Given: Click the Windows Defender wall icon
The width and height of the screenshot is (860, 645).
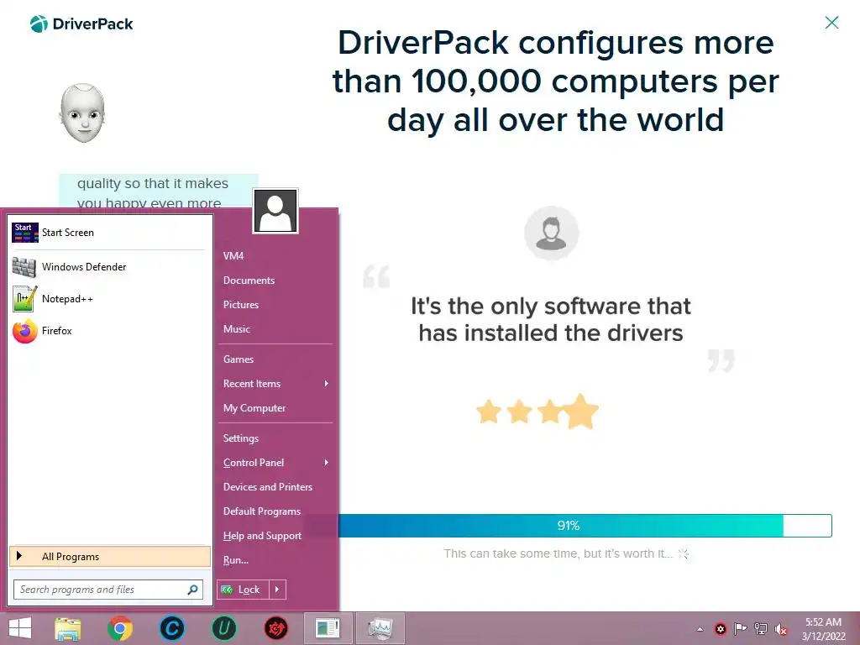Looking at the screenshot, I should [24, 267].
